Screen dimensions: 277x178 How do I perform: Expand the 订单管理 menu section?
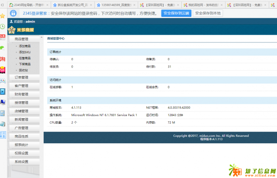[x=21, y=78]
